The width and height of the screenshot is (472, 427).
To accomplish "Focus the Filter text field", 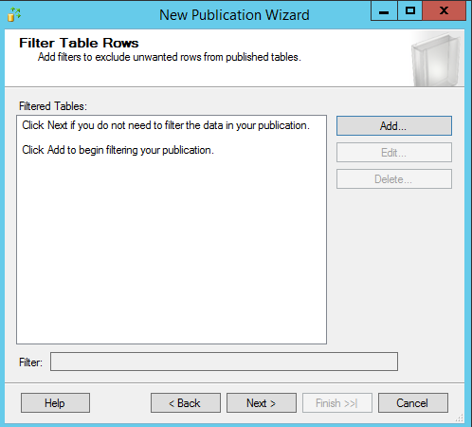I will (224, 362).
